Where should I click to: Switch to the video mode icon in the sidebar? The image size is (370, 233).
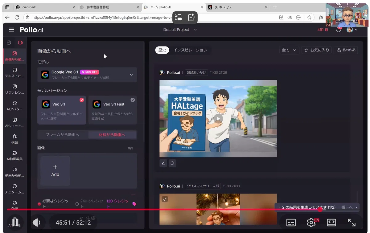click(x=20, y=43)
